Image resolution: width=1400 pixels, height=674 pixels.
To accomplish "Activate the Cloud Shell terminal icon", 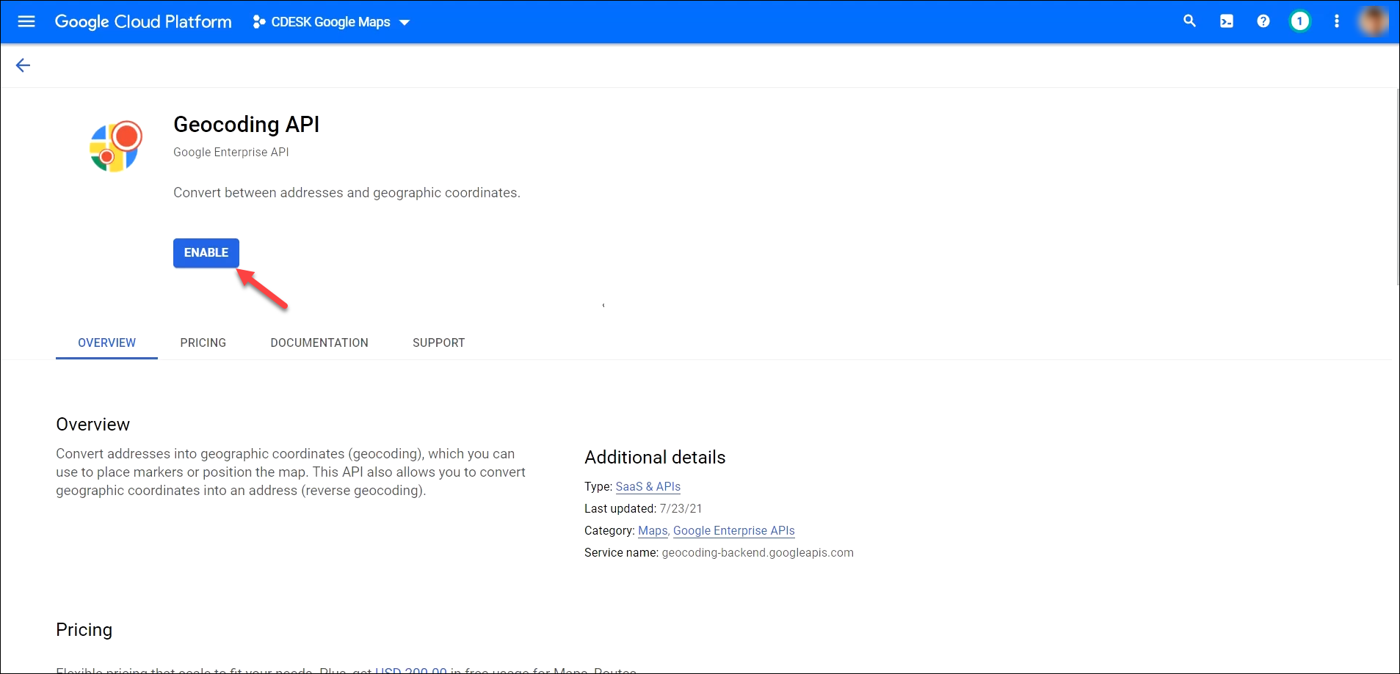I will click(1226, 21).
